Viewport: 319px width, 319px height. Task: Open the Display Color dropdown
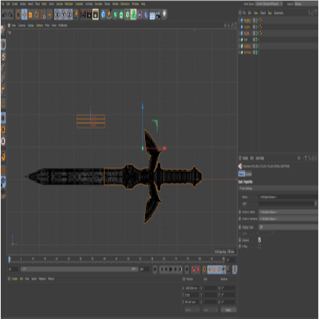(288, 227)
